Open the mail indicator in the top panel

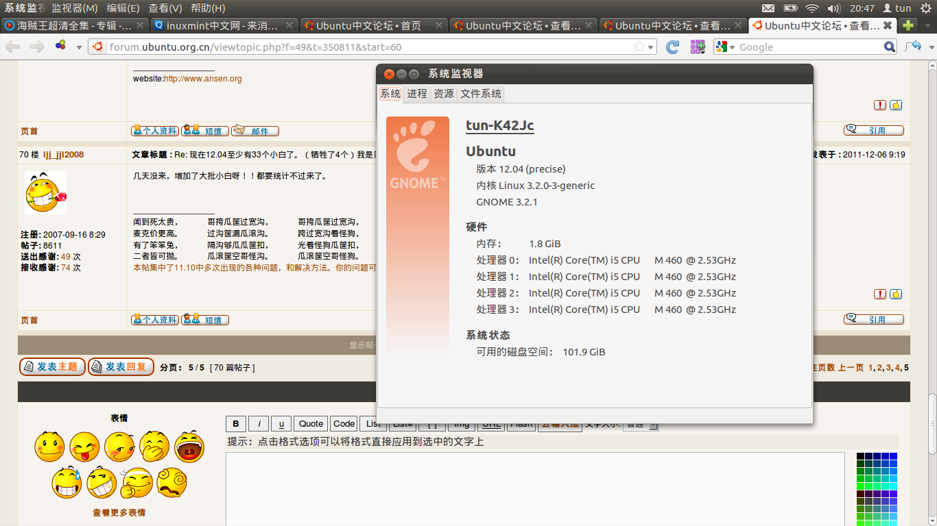tap(768, 8)
